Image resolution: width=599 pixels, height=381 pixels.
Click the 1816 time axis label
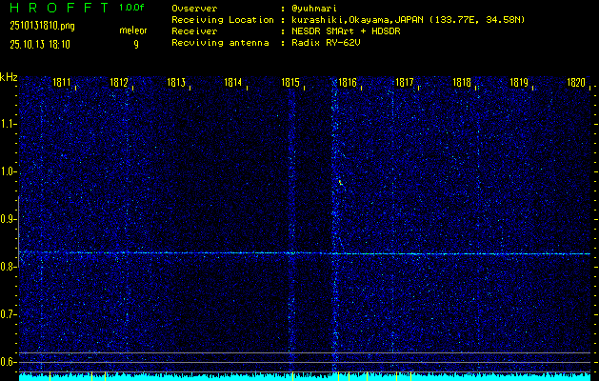click(348, 82)
